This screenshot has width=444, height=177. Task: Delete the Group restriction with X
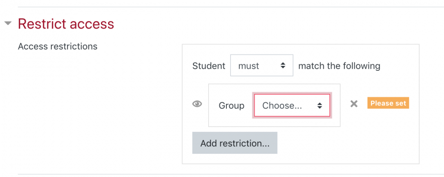point(354,104)
